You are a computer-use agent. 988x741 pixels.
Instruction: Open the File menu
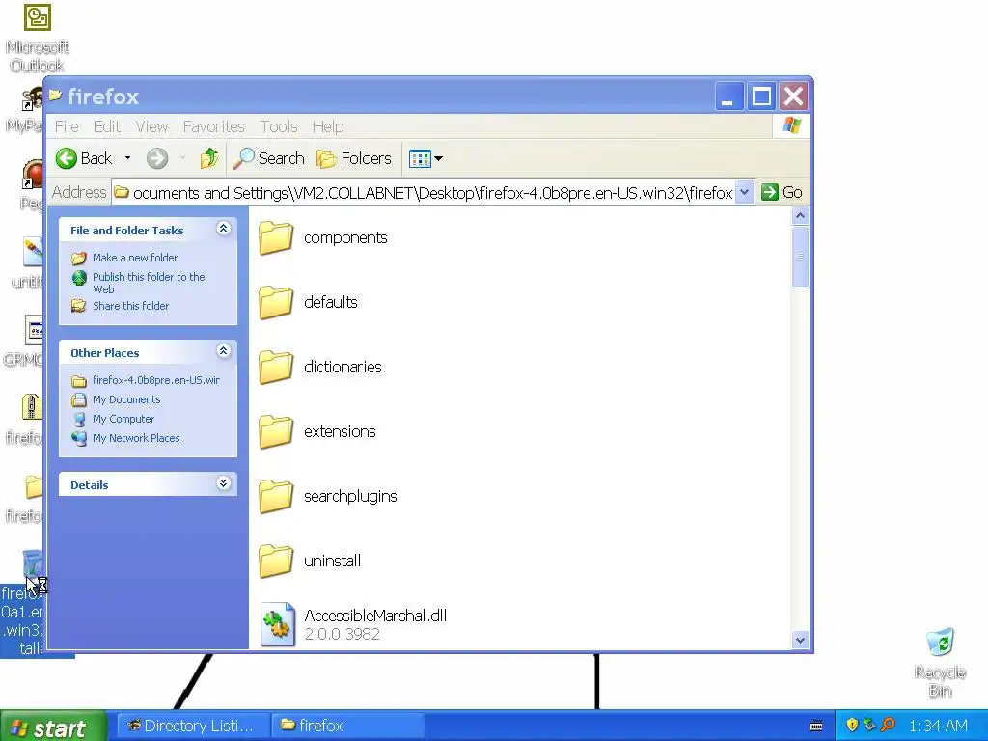coord(67,126)
